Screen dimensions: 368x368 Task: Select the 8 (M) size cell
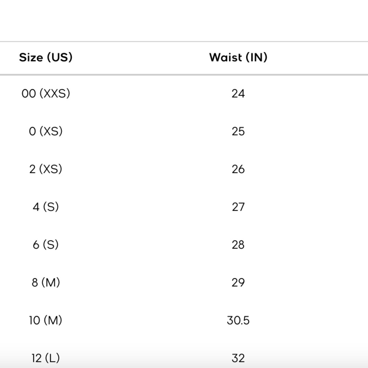[46, 282]
